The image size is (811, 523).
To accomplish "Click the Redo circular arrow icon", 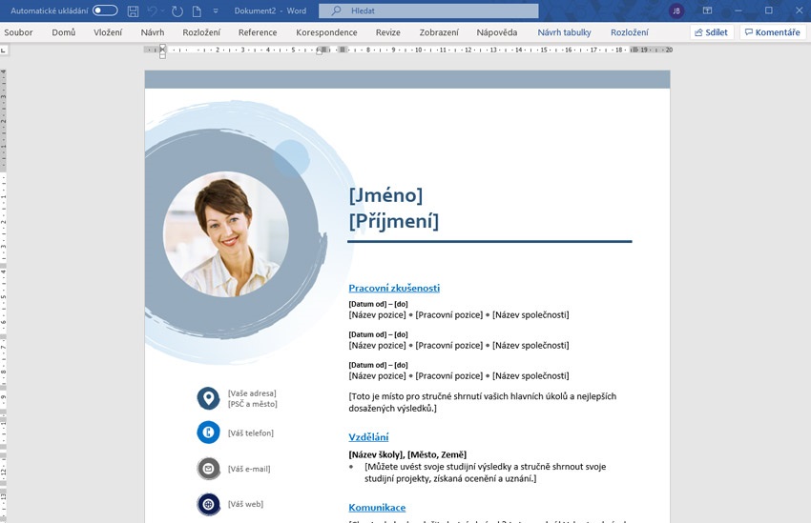I will coord(177,10).
